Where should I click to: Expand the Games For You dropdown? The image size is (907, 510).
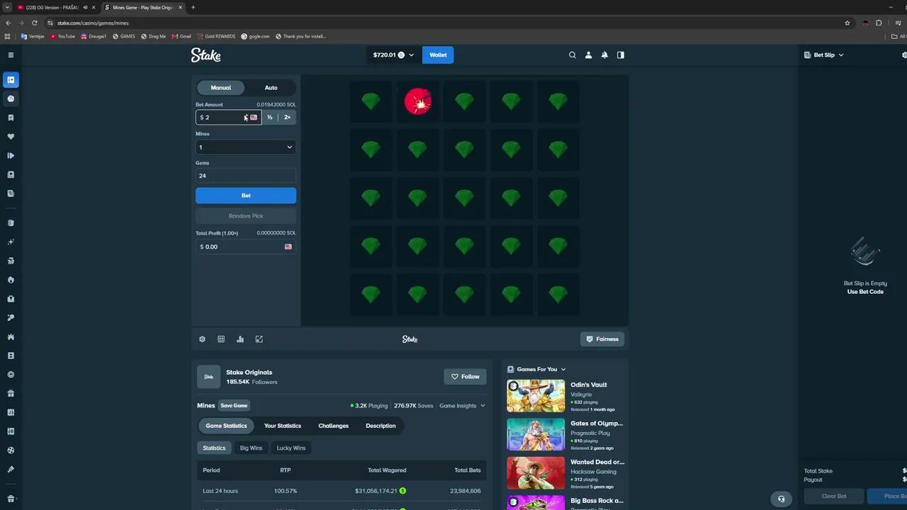(536, 369)
